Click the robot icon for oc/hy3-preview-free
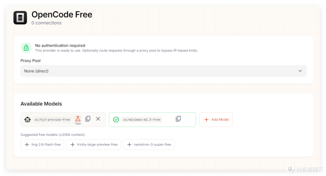The width and height of the screenshot is (326, 176). (x=27, y=120)
